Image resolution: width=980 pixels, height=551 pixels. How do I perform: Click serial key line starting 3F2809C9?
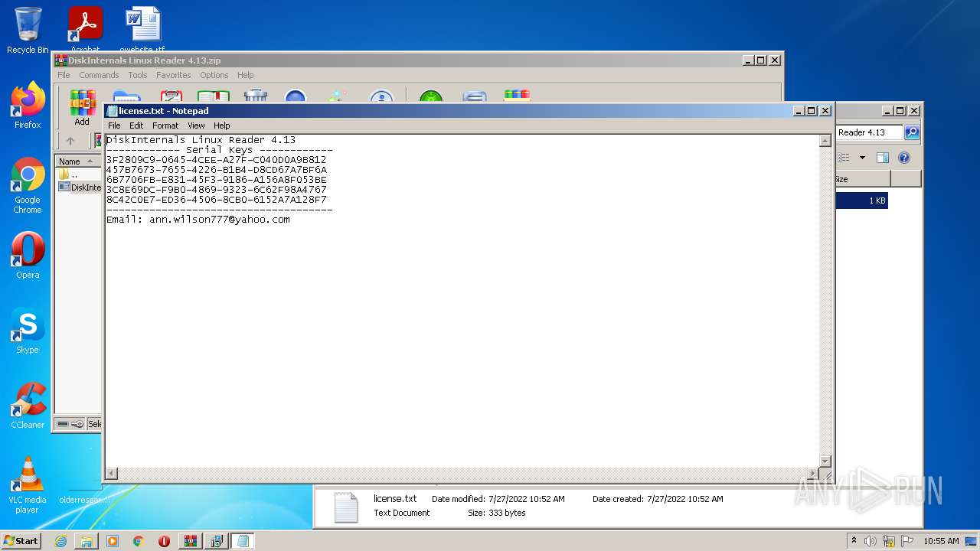point(217,160)
